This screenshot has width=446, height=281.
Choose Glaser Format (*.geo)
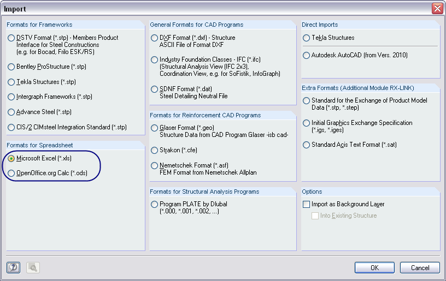(x=155, y=128)
